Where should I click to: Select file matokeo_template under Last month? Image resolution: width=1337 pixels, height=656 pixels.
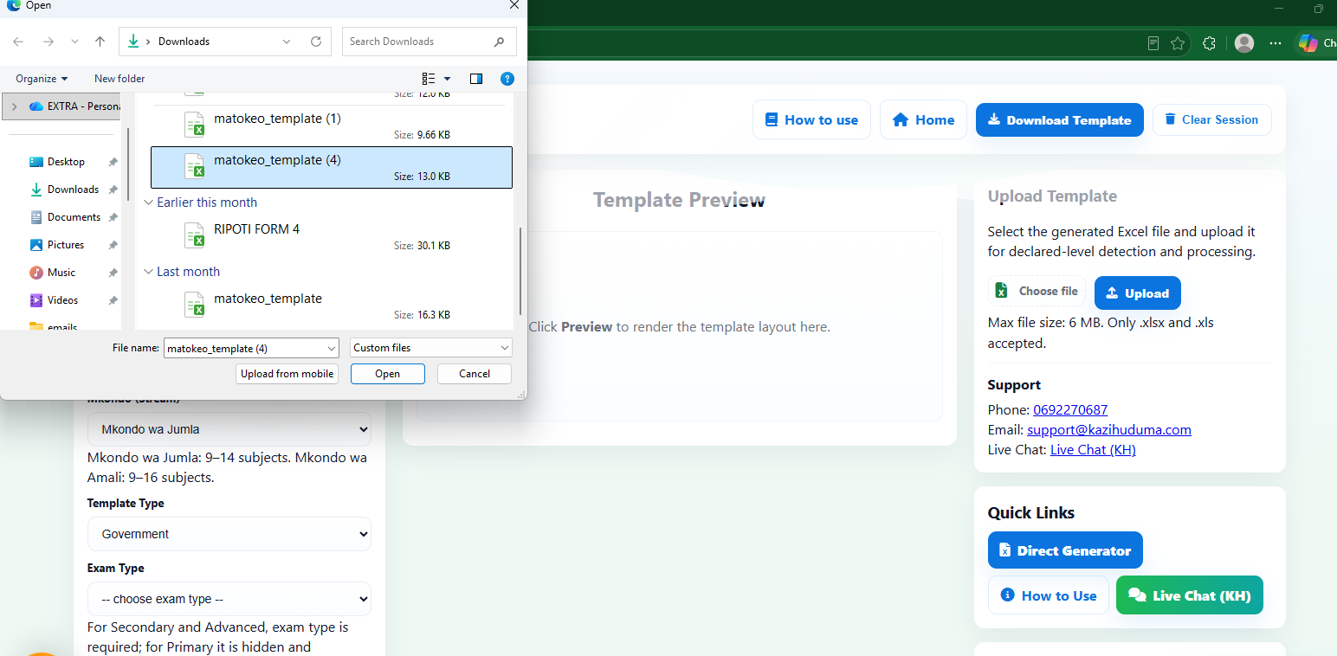(332, 305)
